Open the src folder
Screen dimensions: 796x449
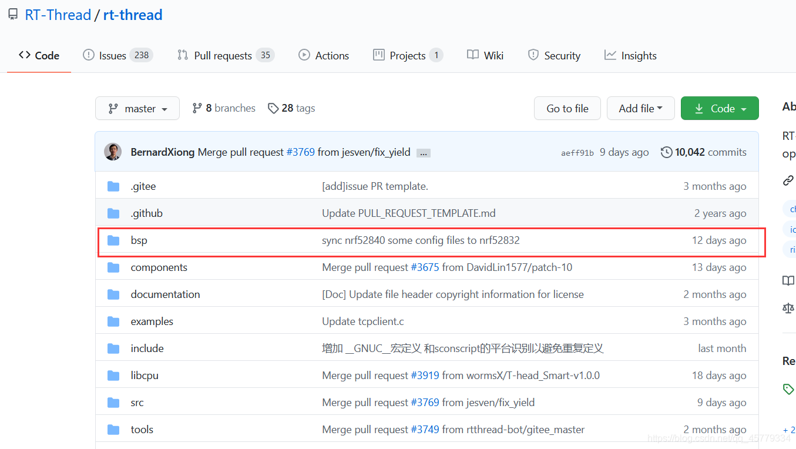tap(137, 403)
